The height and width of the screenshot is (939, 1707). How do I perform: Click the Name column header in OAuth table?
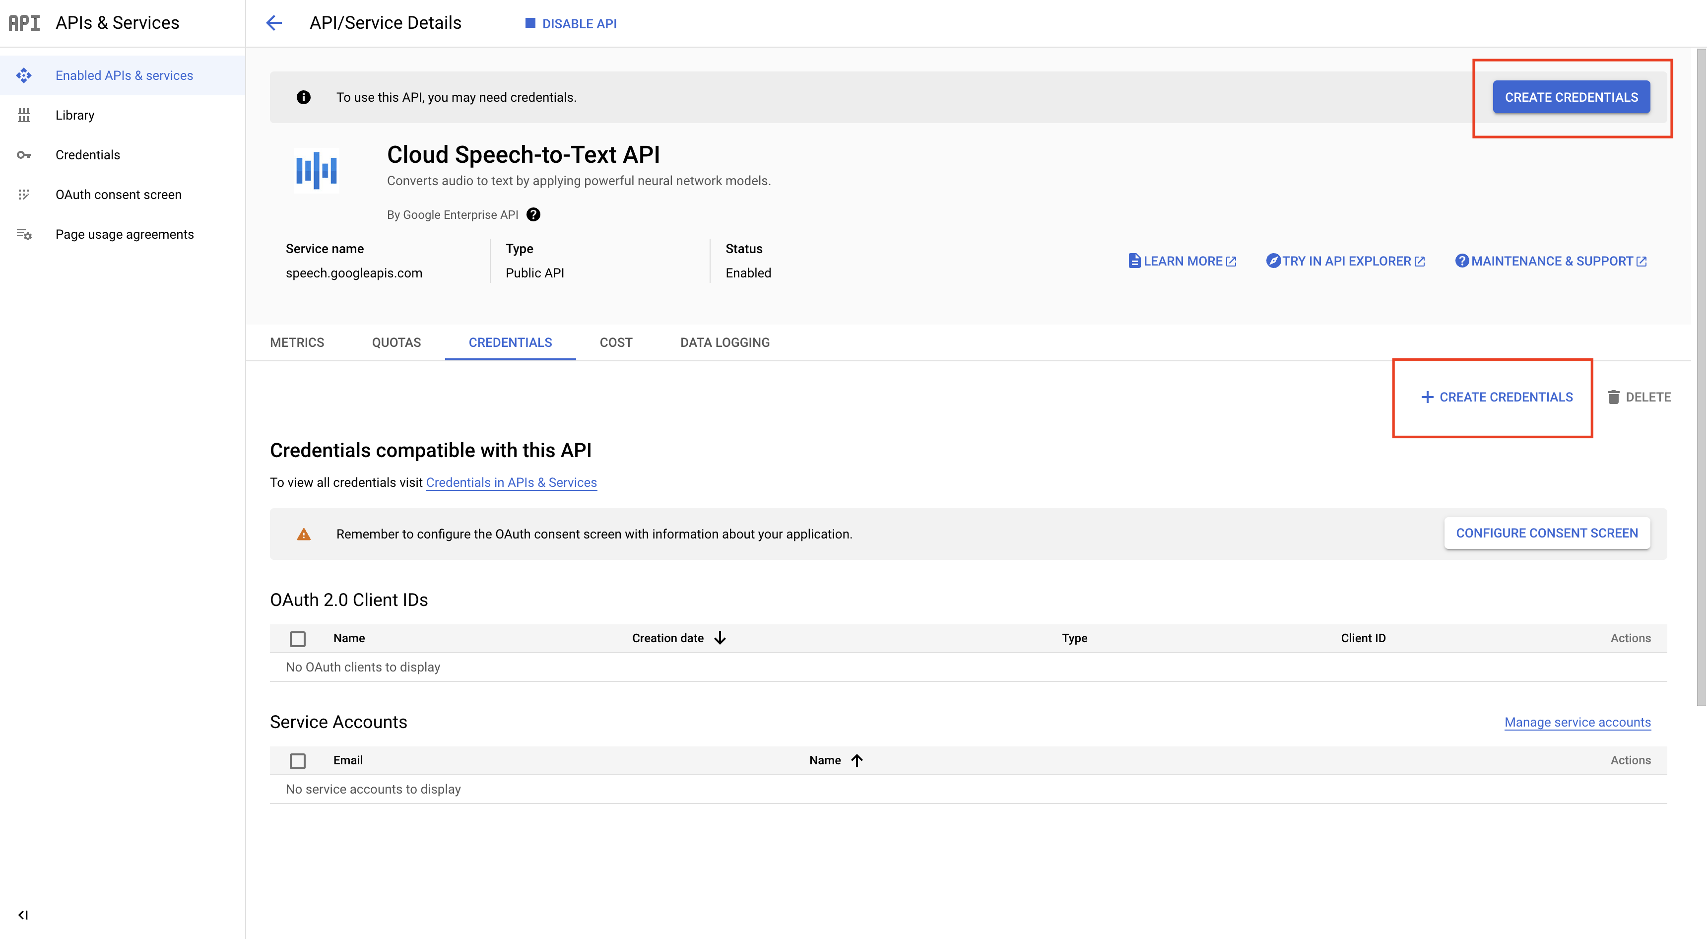pyautogui.click(x=349, y=638)
